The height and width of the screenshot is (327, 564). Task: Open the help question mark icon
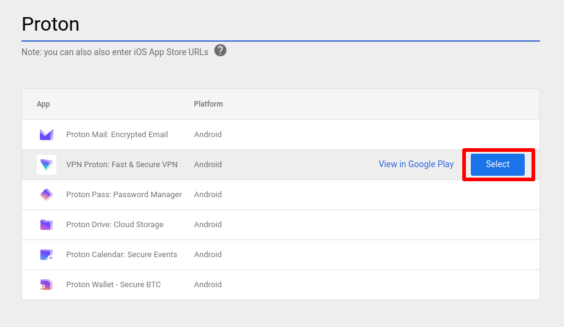pos(221,51)
